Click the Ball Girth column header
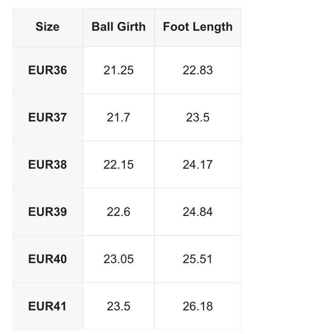The width and height of the screenshot is (332, 334). pyautogui.click(x=118, y=27)
